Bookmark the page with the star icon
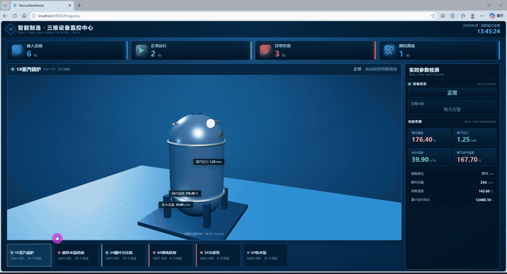 433,16
